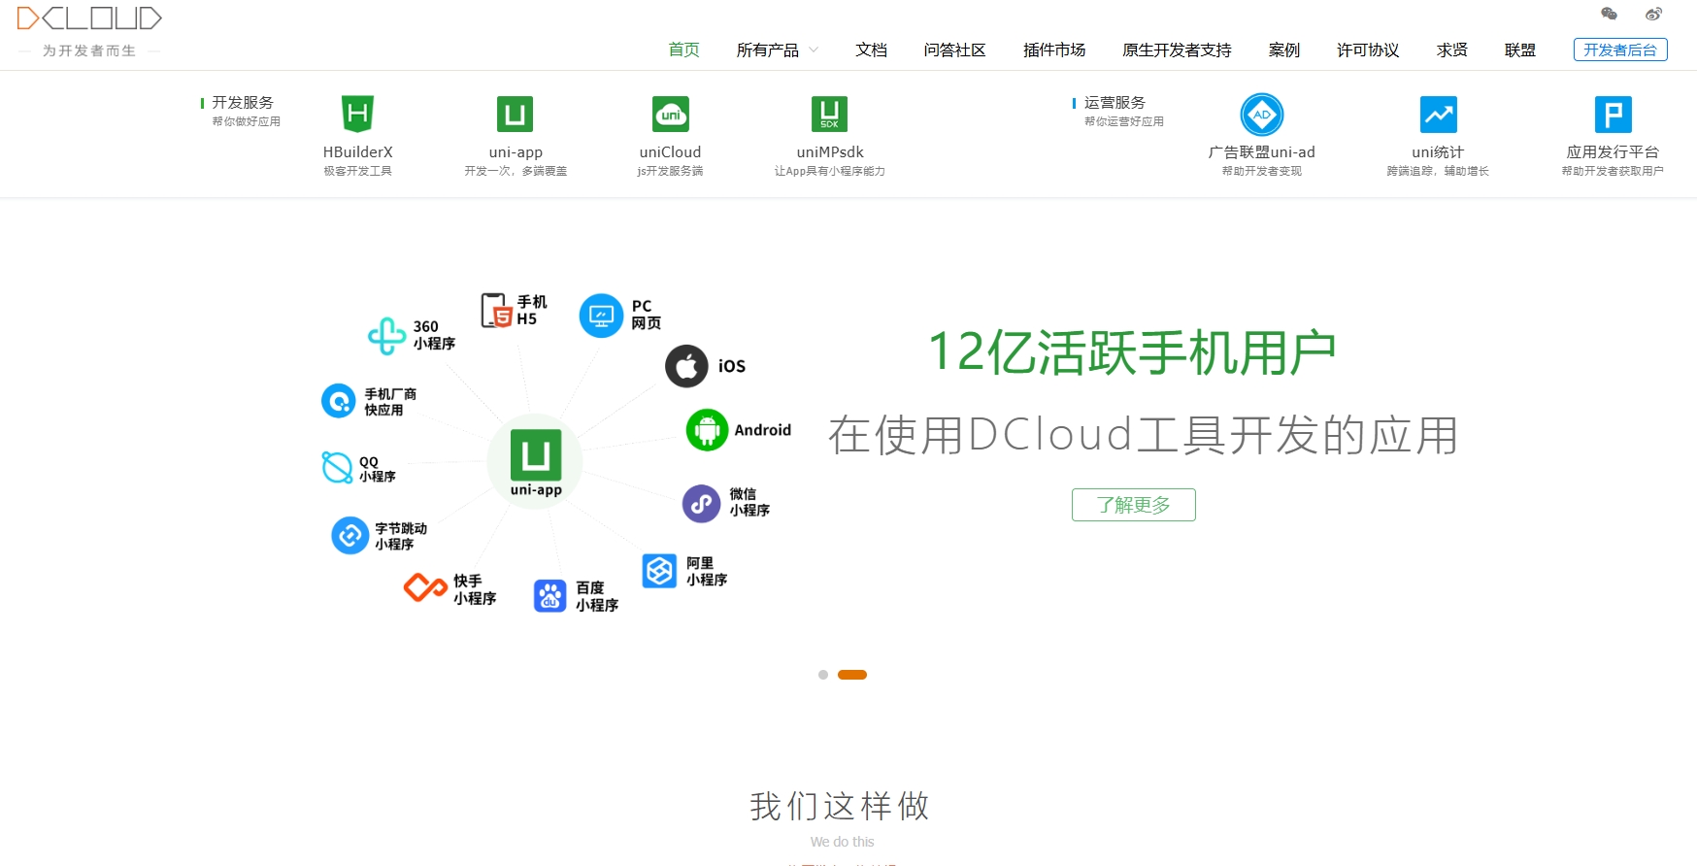Click the 手机厂商快应用 icon
Screen dimensions: 1697x866
(x=339, y=401)
